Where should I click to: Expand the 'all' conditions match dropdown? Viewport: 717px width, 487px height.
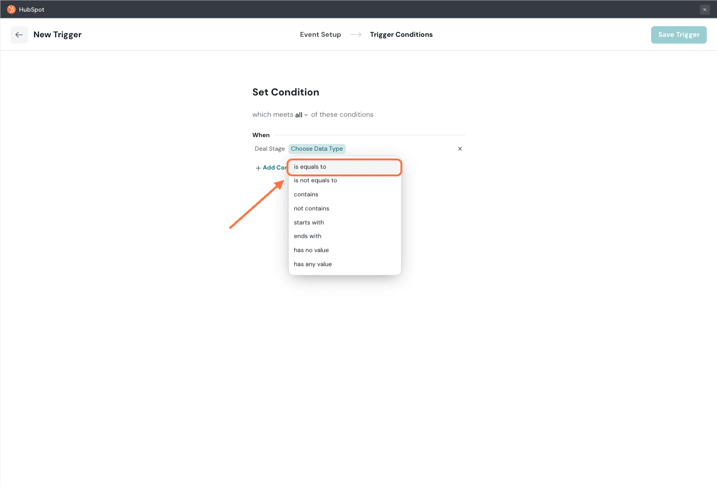301,115
